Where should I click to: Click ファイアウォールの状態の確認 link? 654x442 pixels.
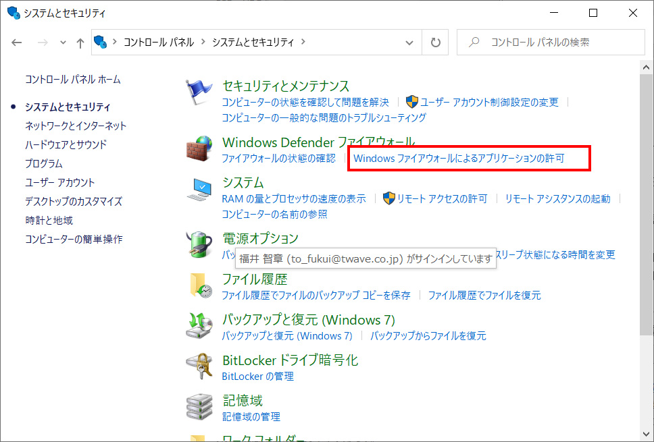pyautogui.click(x=278, y=159)
